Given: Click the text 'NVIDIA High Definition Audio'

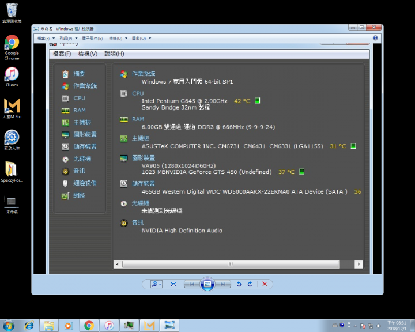Looking at the screenshot, I should (x=182, y=231).
